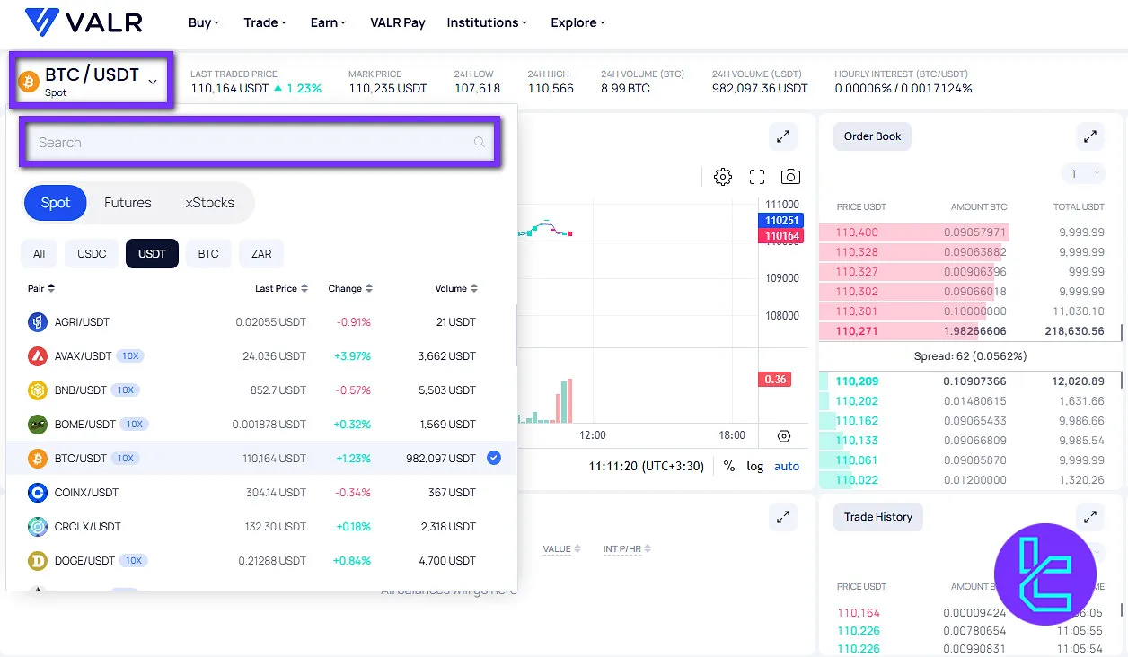Toggle auto scale on chart
Screen dimensions: 1128x657
(x=787, y=466)
